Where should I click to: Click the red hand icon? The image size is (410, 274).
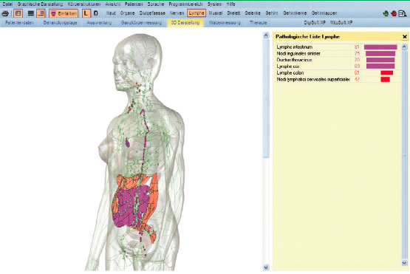coord(394,13)
